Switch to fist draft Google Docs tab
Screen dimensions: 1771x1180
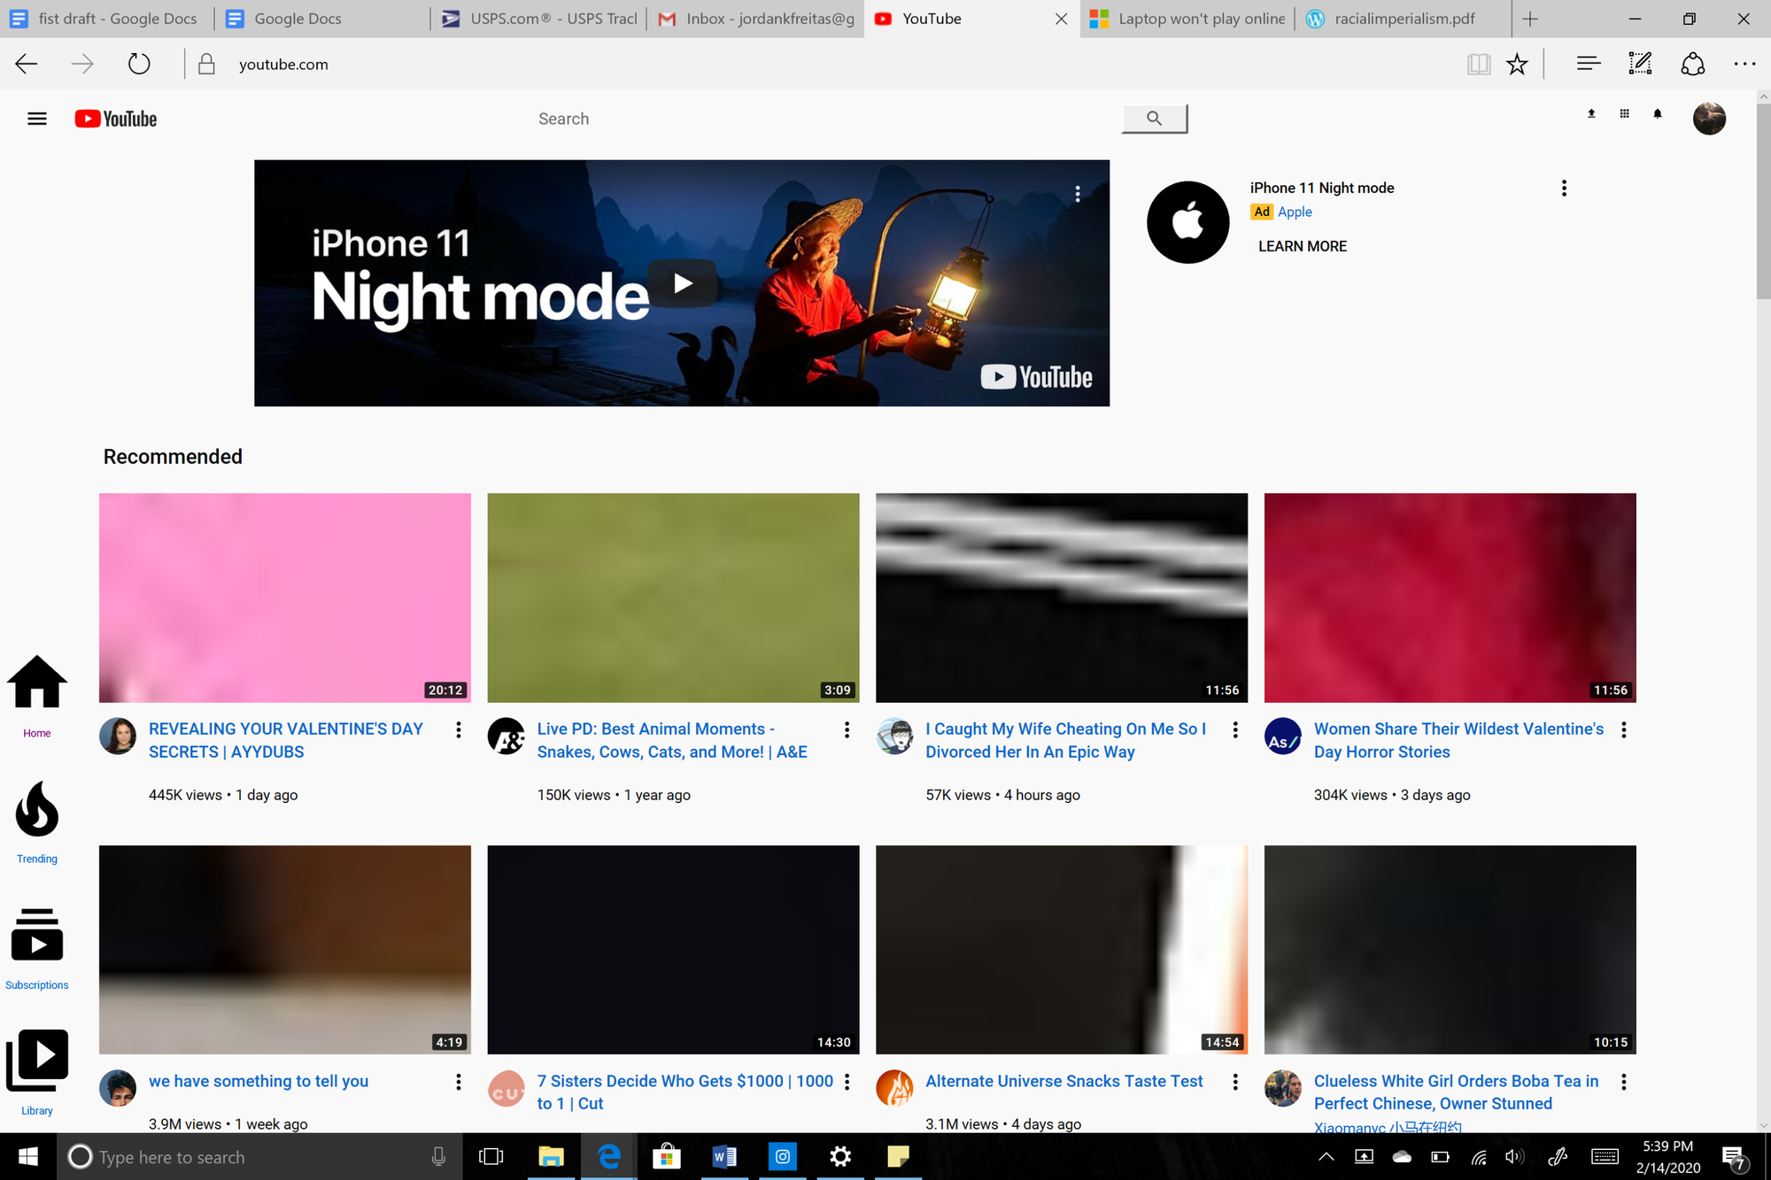tap(106, 19)
